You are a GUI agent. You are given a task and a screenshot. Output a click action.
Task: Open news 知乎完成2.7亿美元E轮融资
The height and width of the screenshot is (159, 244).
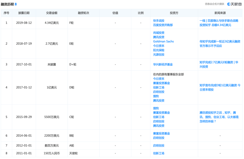(x=219, y=65)
